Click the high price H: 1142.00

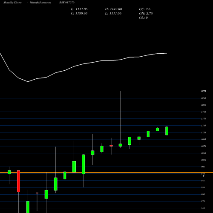(x=113, y=9)
